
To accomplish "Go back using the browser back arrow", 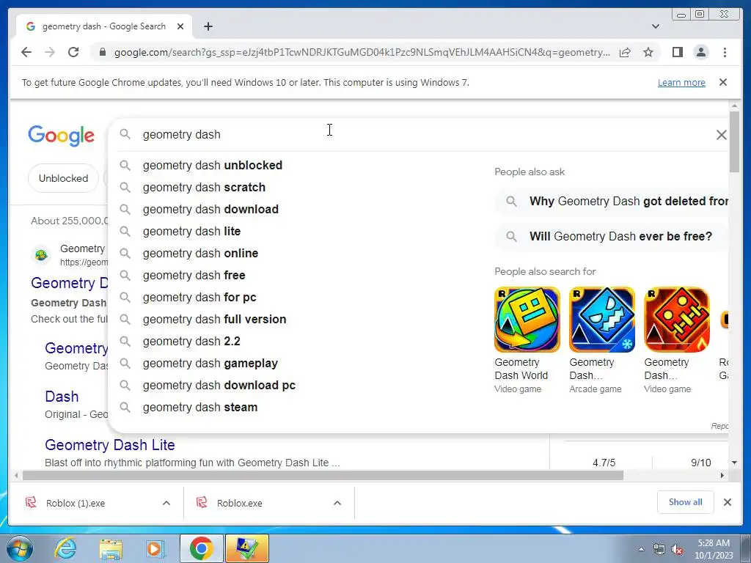I will [26, 52].
